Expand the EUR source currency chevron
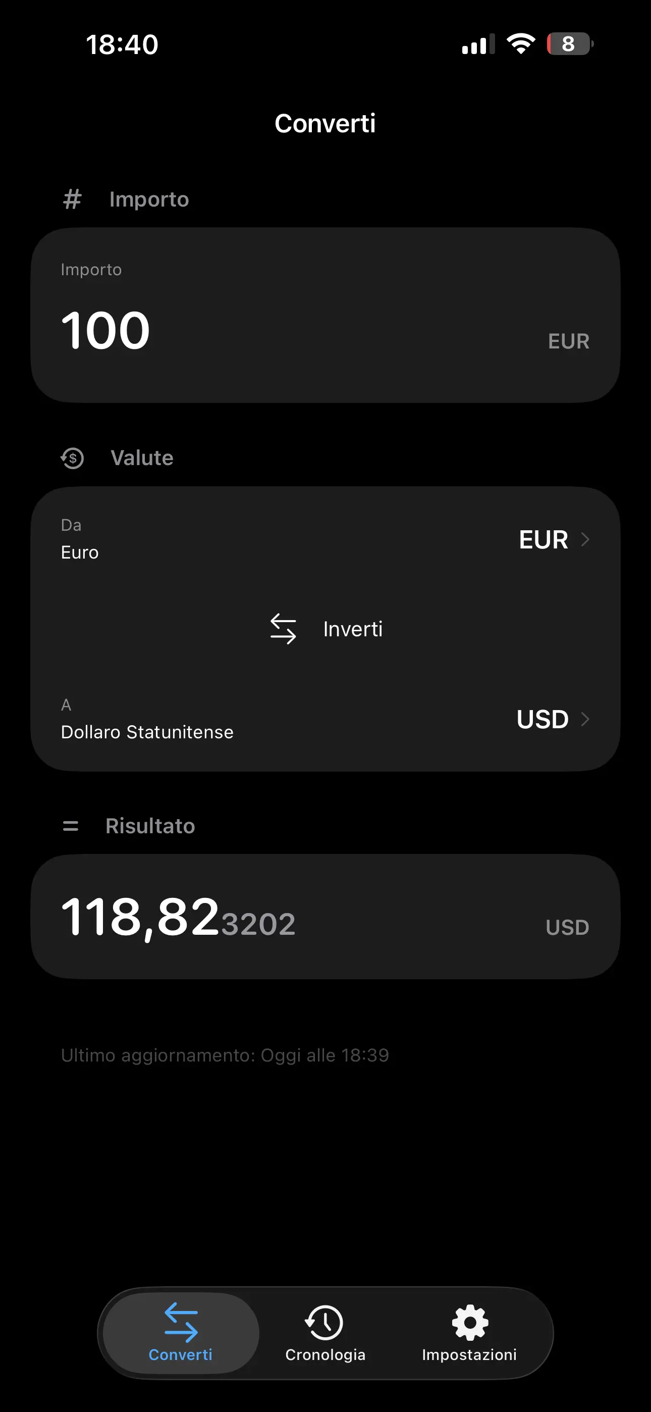Viewport: 651px width, 1412px height. tap(585, 539)
